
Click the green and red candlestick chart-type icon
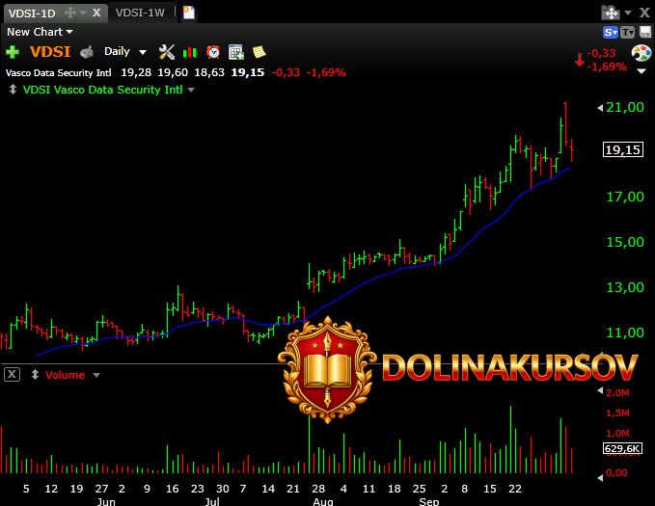coord(190,52)
